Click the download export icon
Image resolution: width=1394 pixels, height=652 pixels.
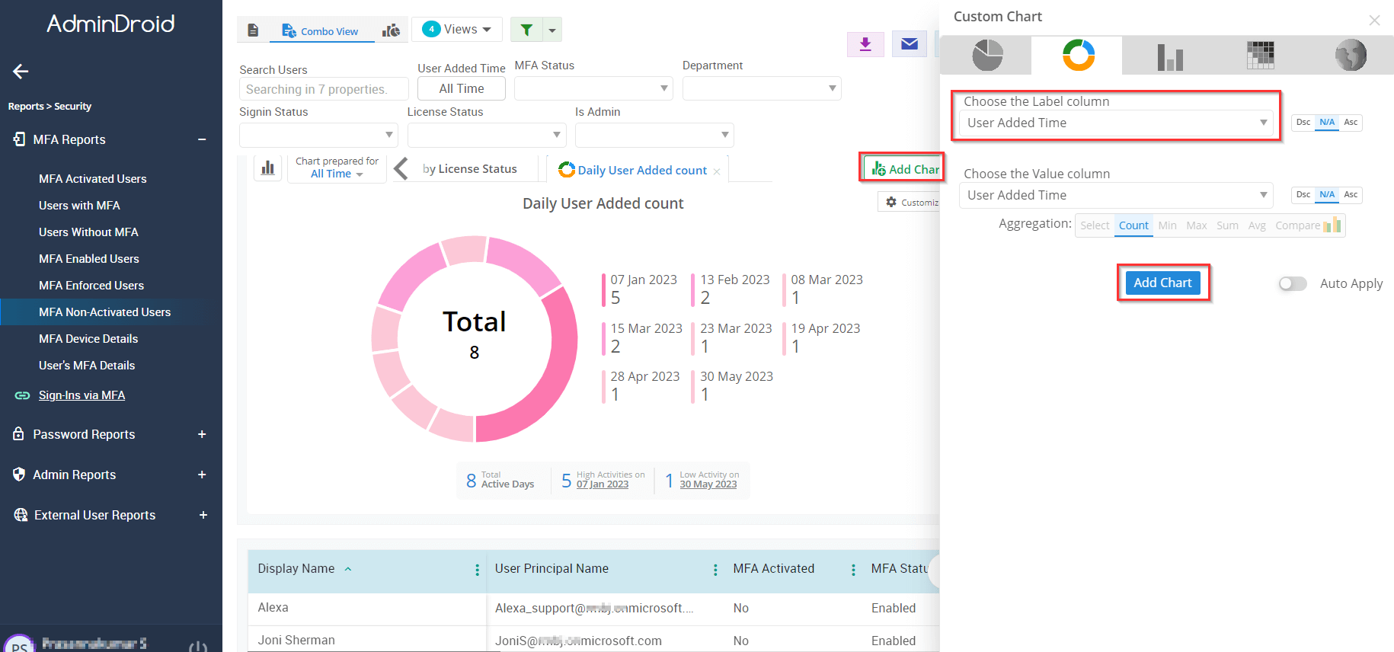pos(865,44)
